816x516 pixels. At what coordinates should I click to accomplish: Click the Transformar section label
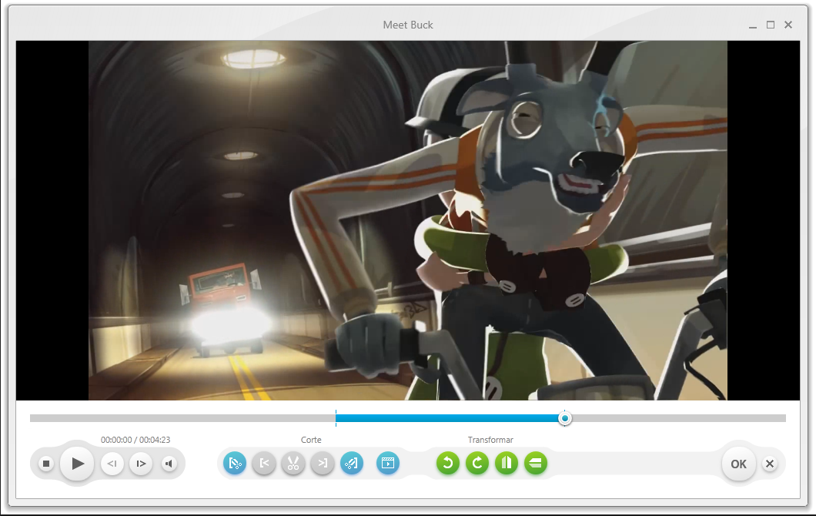tap(490, 440)
